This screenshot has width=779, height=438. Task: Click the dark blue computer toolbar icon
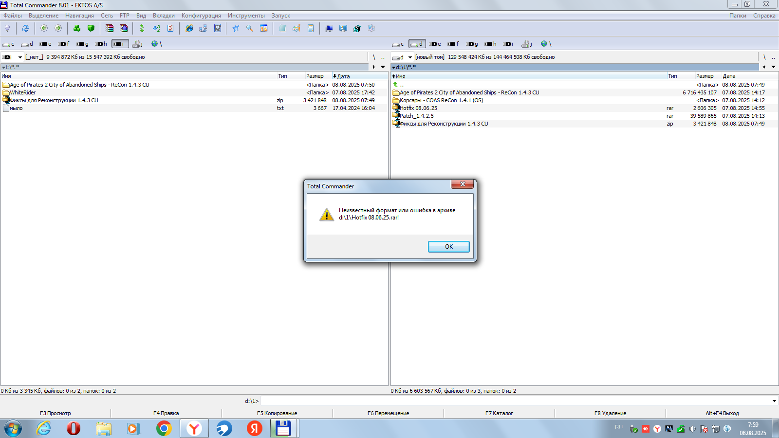pyautogui.click(x=329, y=28)
